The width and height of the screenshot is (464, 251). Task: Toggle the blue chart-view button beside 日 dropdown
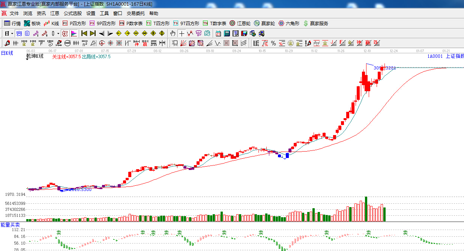point(18,33)
